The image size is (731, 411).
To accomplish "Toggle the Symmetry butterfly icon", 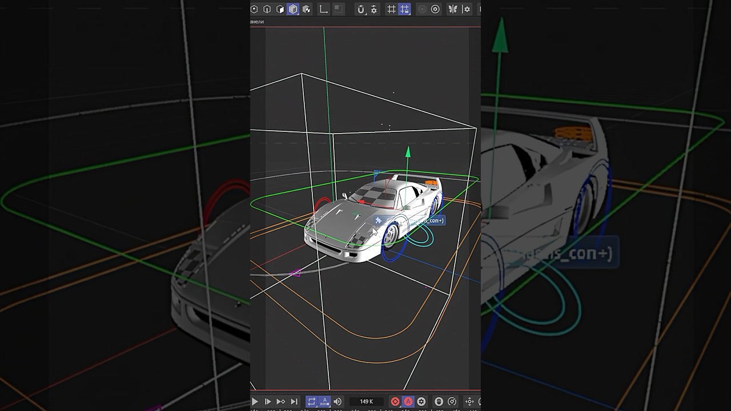I will coord(453,9).
